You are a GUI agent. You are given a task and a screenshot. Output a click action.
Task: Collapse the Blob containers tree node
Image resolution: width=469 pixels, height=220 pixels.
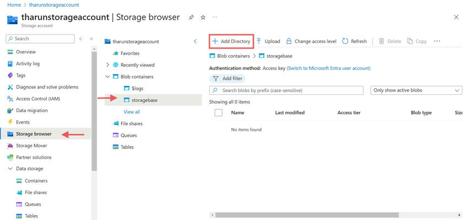[x=108, y=77]
